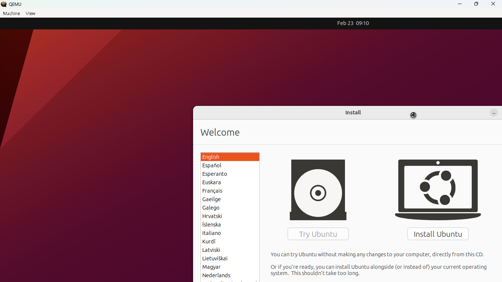Select Hrvatski in the language list

(230, 216)
